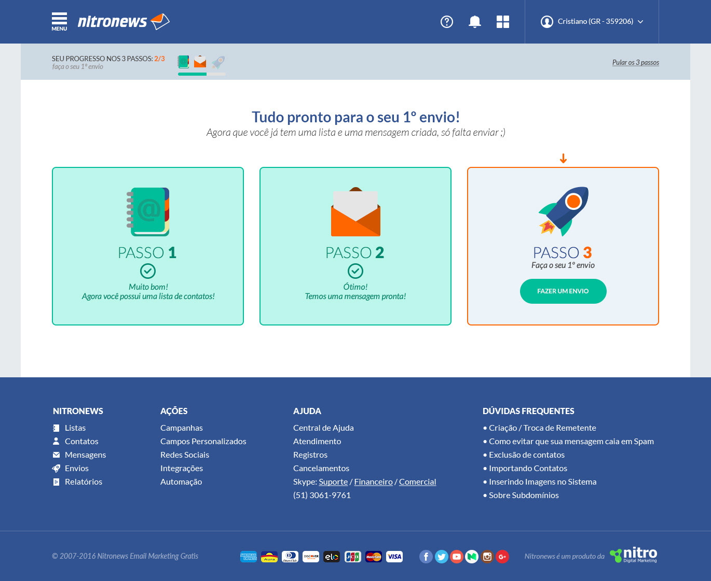This screenshot has width=711, height=581.
Task: Click Skype Financeiro link
Action: [374, 482]
